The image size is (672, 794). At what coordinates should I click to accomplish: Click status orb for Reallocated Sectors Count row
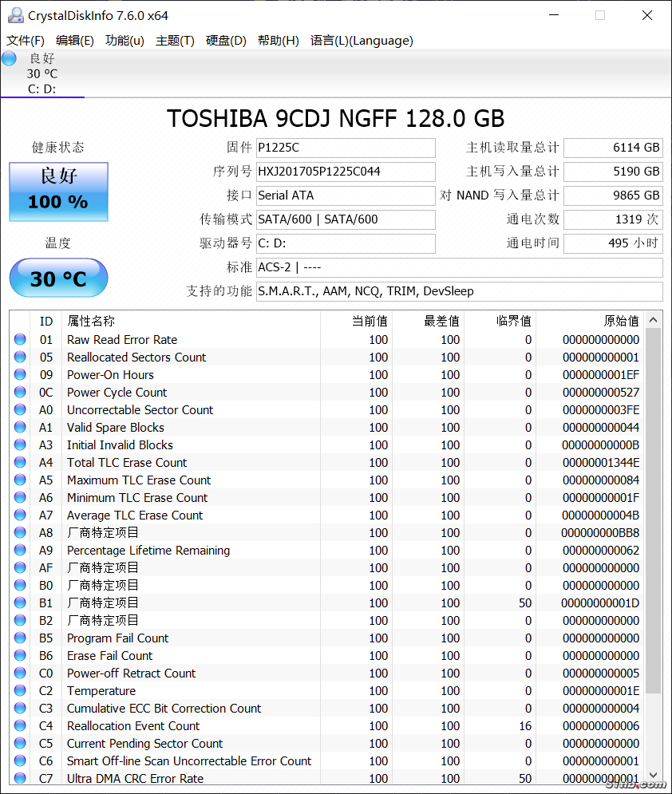tap(20, 357)
